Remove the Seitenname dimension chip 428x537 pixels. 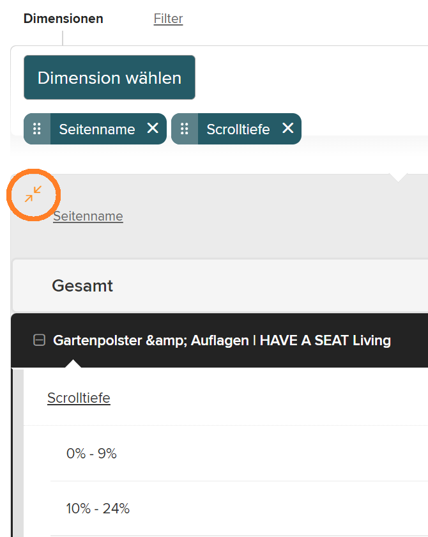click(153, 128)
